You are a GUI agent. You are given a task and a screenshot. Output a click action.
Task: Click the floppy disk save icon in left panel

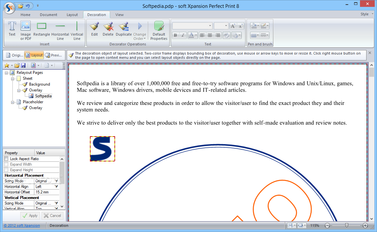click(x=23, y=65)
